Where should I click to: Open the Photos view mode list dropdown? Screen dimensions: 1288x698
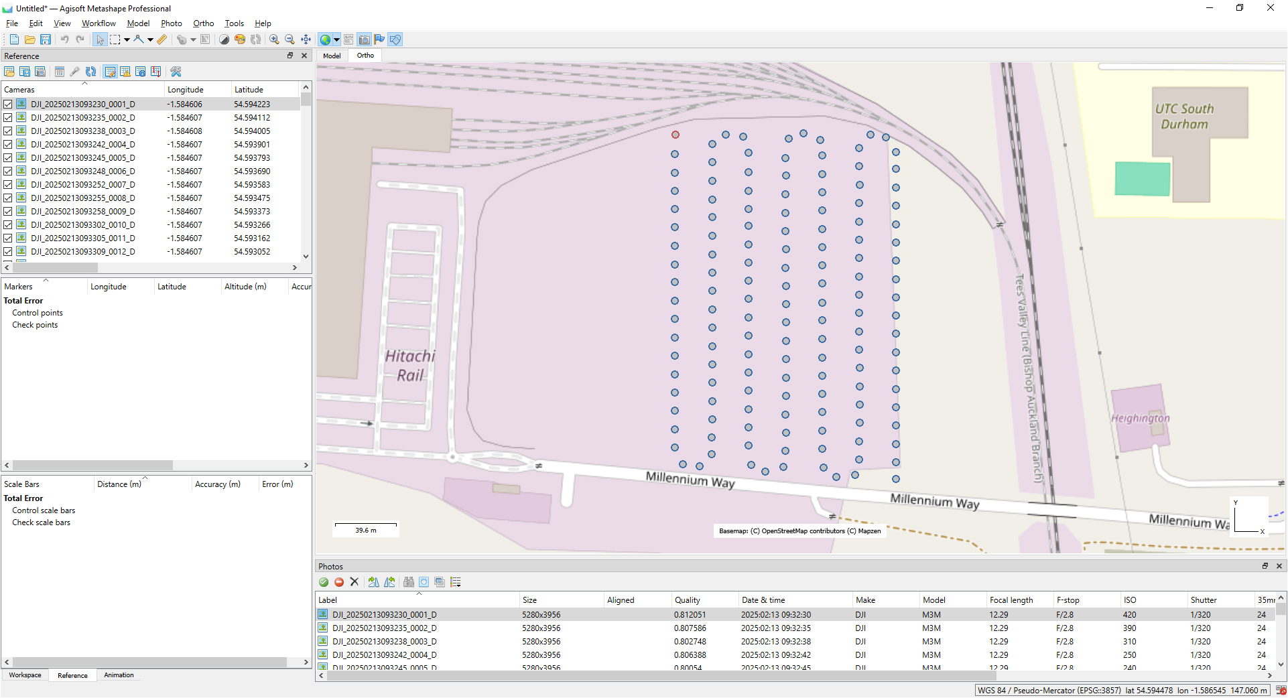click(x=456, y=582)
